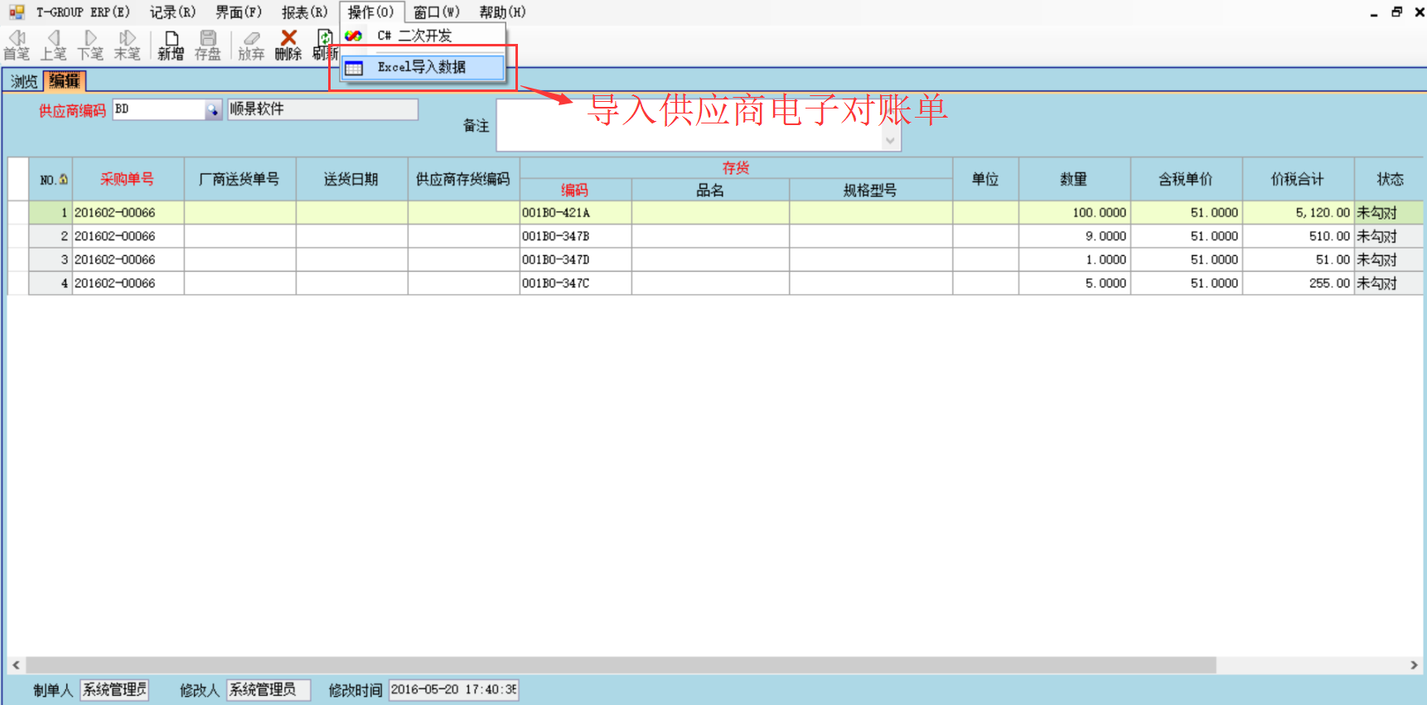Go to previous record (上笔)

coord(54,46)
